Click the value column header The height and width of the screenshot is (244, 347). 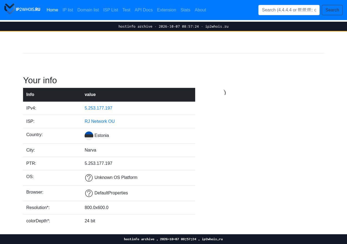tap(90, 95)
